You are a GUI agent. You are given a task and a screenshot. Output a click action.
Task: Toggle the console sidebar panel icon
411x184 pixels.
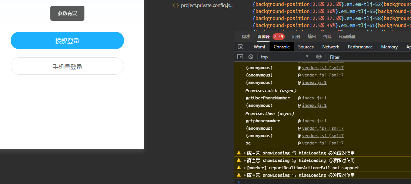[x=240, y=57]
